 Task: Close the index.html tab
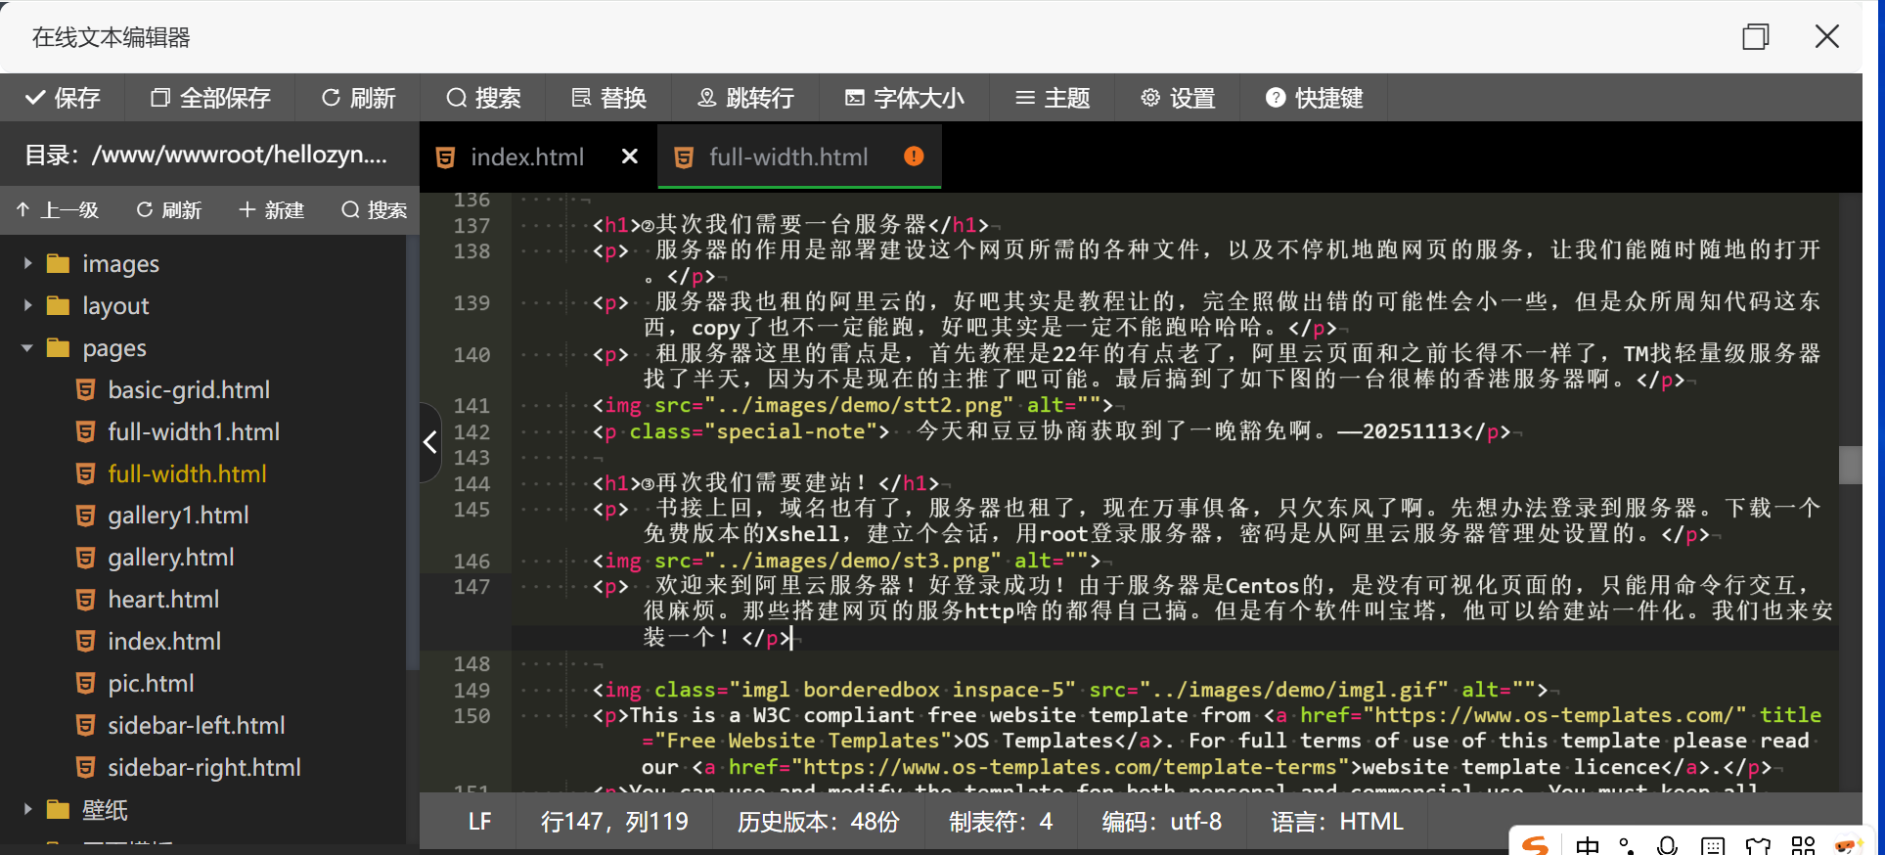pyautogui.click(x=630, y=157)
